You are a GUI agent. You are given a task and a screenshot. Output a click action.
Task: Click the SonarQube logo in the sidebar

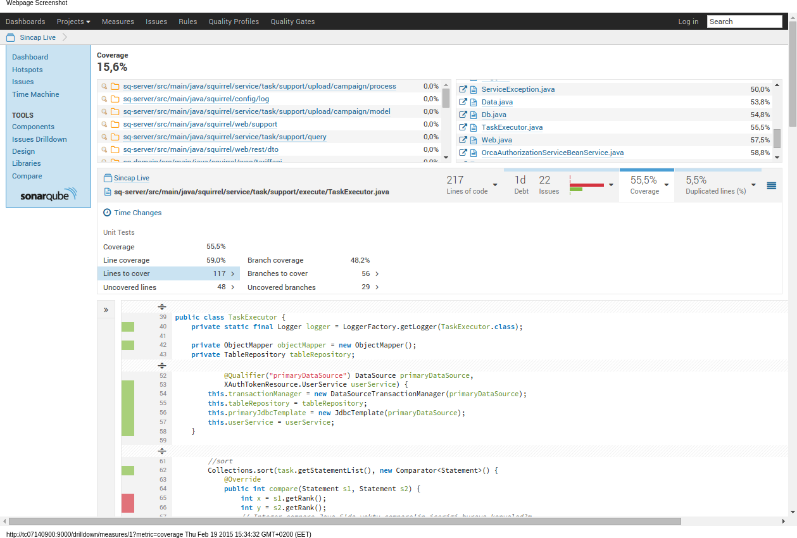point(48,194)
